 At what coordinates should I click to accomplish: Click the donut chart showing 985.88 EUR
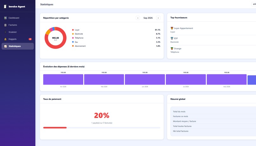point(56,38)
